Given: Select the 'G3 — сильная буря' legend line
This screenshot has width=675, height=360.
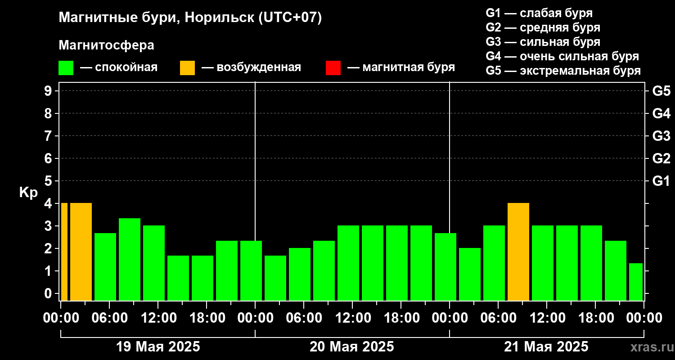Looking at the screenshot, I should [x=543, y=42].
